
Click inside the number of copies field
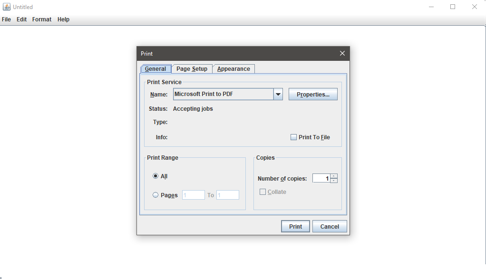[x=322, y=178]
